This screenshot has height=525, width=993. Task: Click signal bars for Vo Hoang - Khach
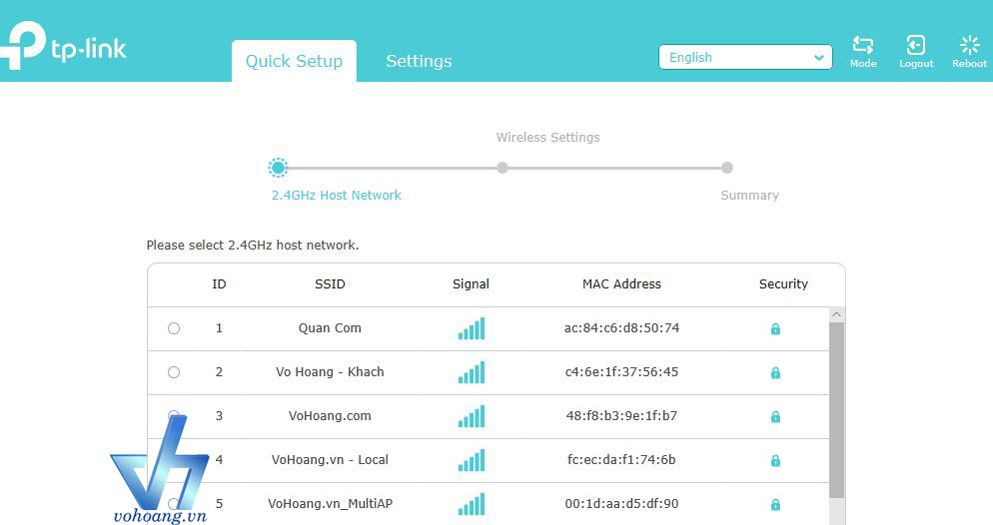[x=472, y=372]
